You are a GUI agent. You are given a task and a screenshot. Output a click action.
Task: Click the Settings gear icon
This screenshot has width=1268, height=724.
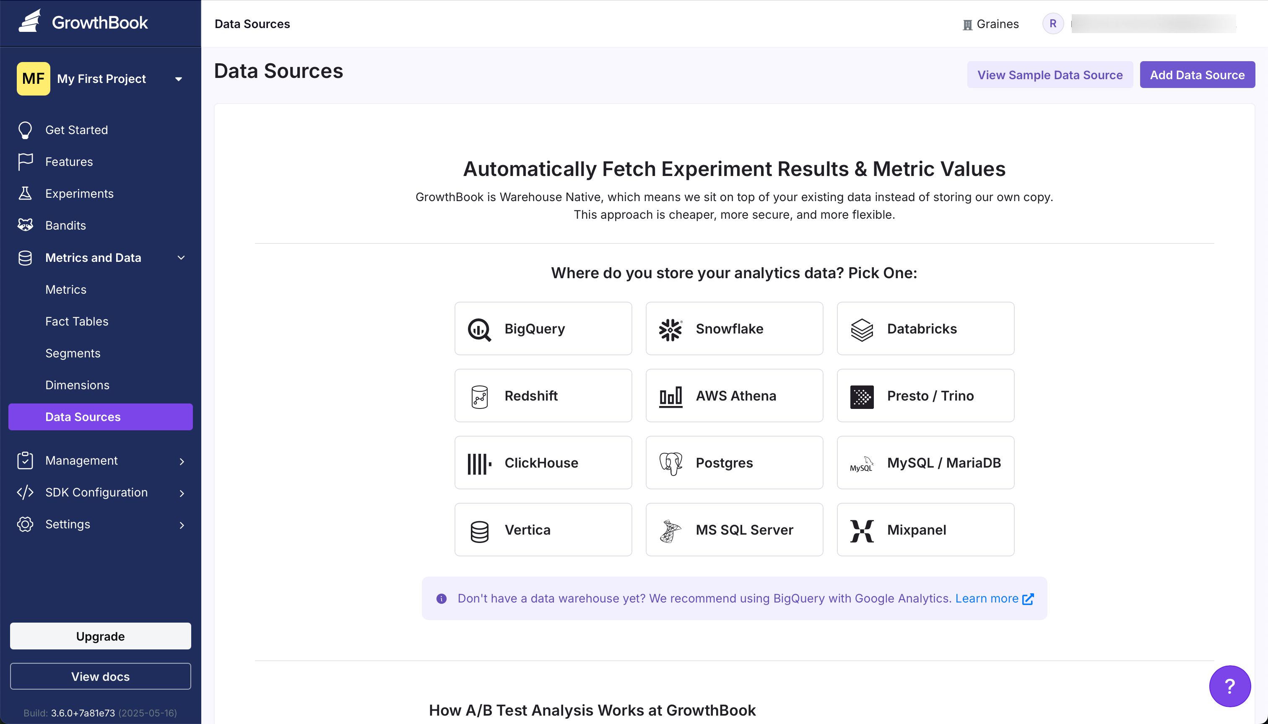[25, 524]
